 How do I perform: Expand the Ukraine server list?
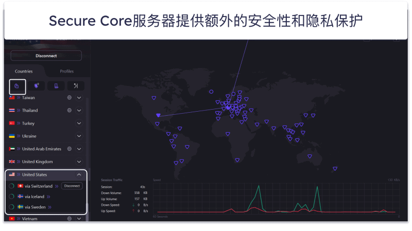pyautogui.click(x=79, y=136)
